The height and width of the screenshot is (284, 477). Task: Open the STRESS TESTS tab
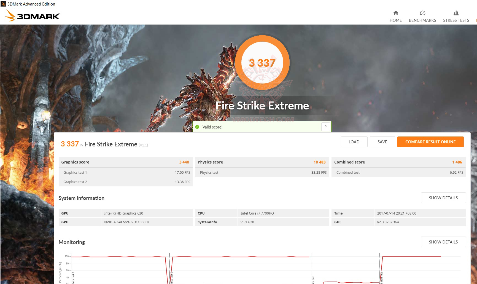[x=456, y=16]
